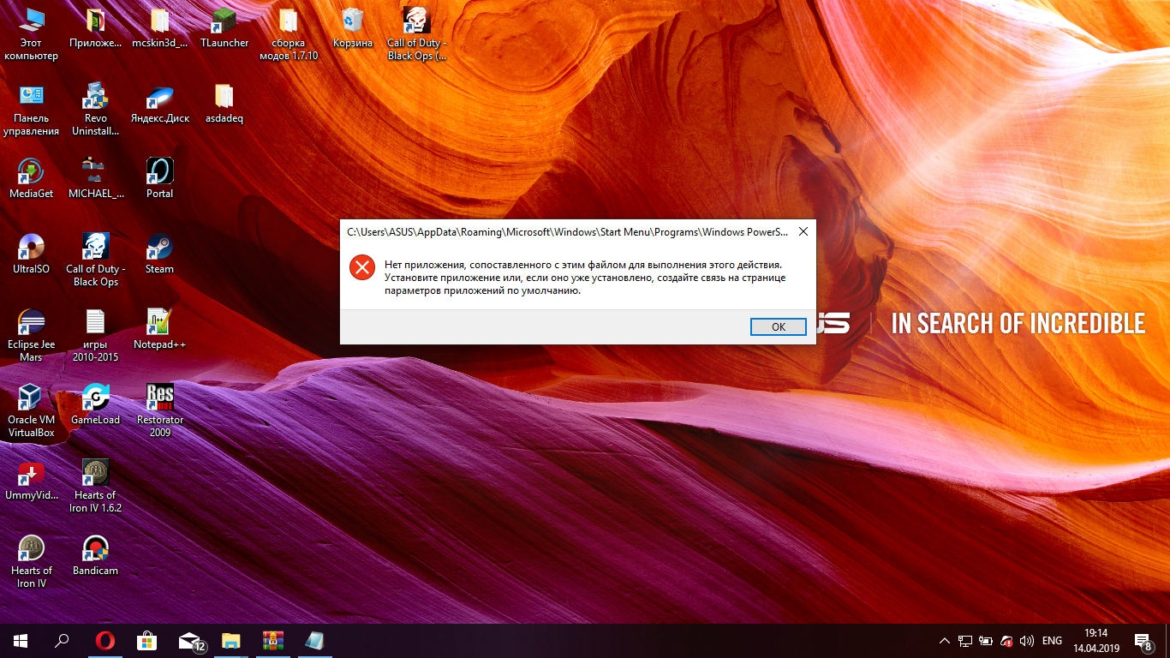Select the TLauncher shortcut
The image size is (1170, 658).
[x=224, y=28]
